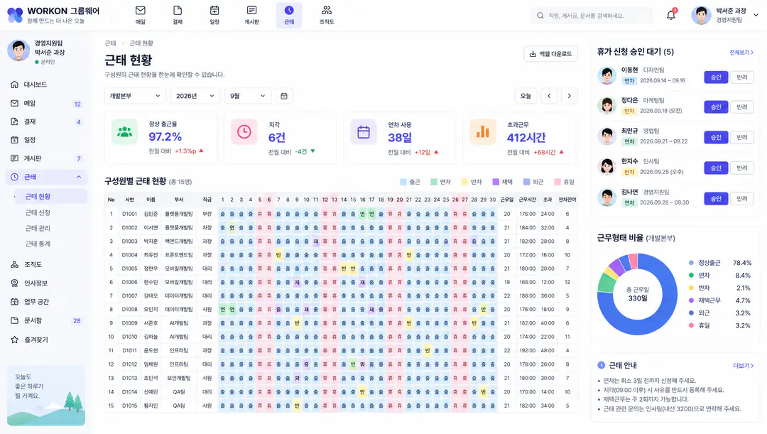Click the 연차잔여 column header
Image resolution: width=767 pixels, height=434 pixels.
567,200
